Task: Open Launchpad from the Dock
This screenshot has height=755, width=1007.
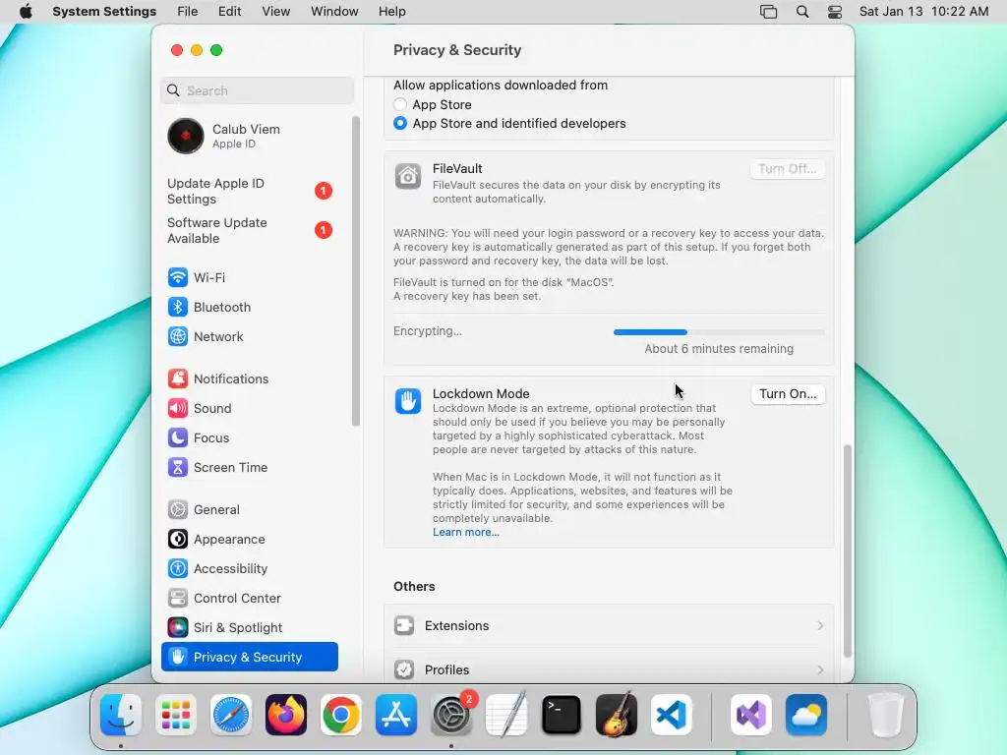Action: (176, 715)
